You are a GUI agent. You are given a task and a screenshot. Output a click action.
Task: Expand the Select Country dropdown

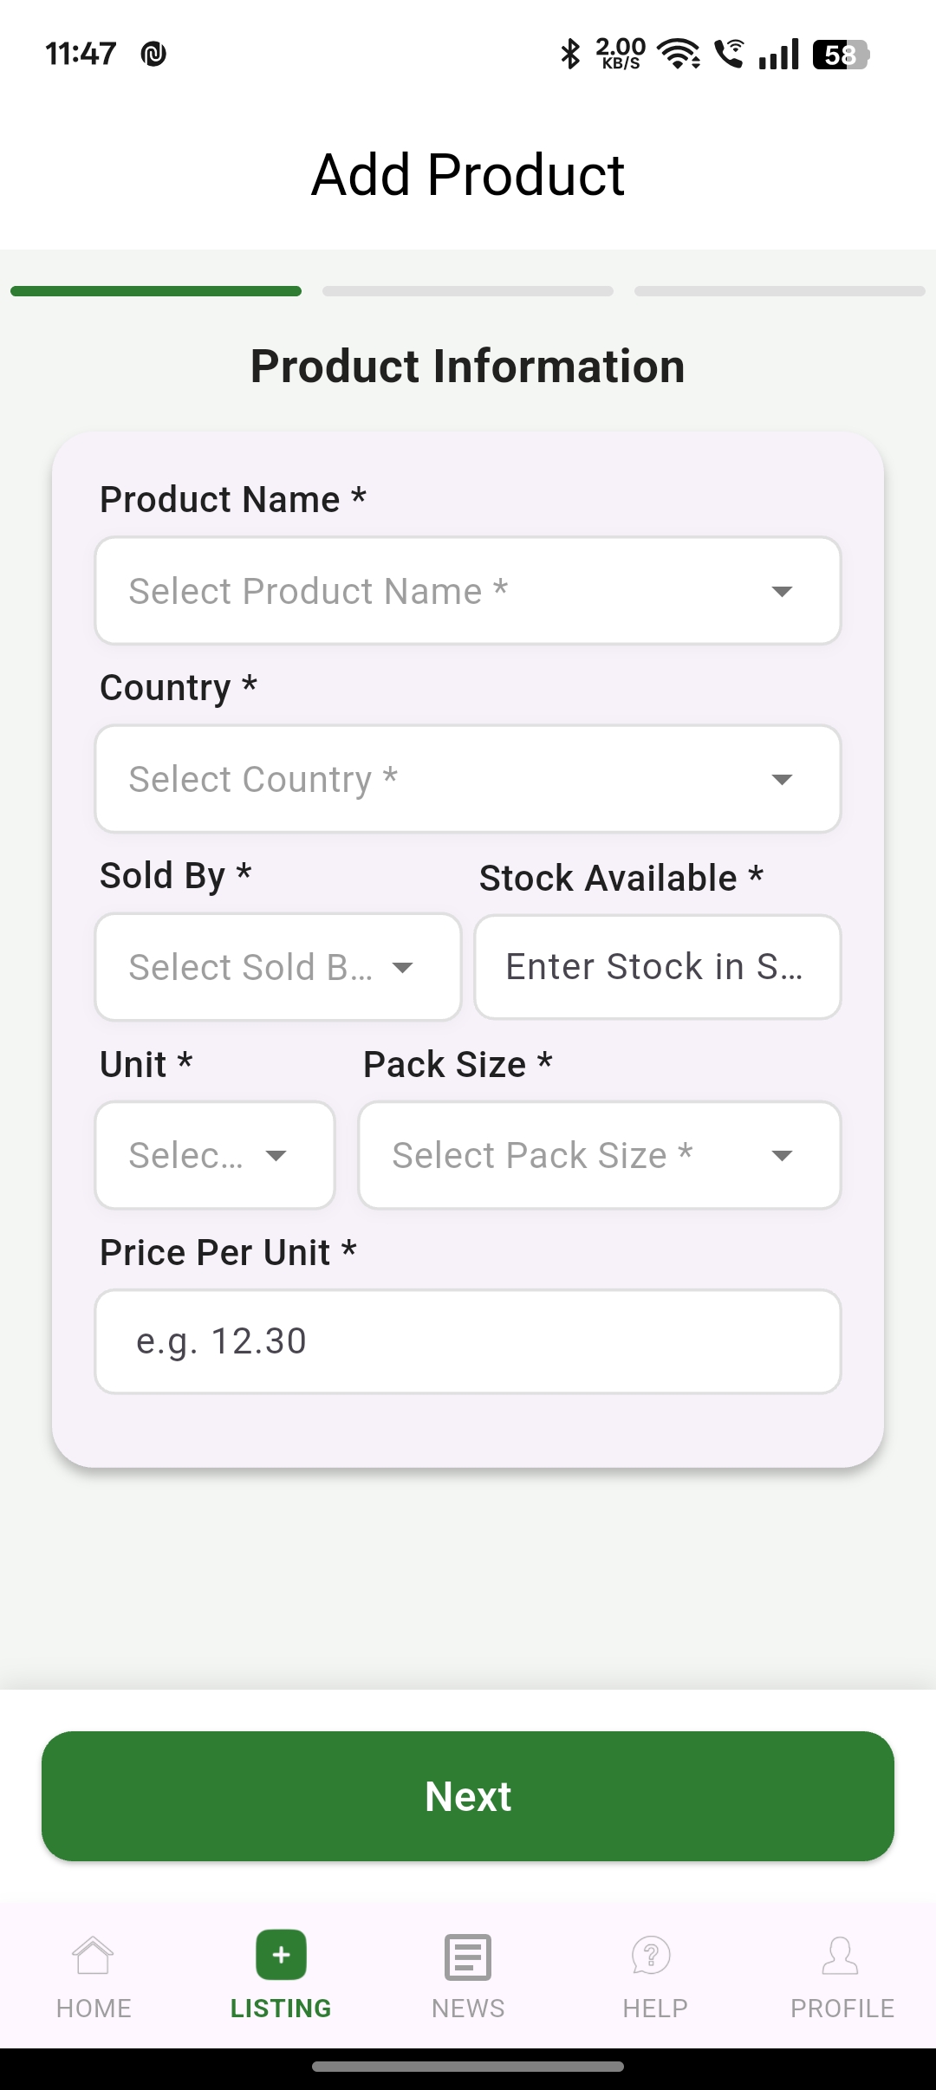[x=468, y=779]
